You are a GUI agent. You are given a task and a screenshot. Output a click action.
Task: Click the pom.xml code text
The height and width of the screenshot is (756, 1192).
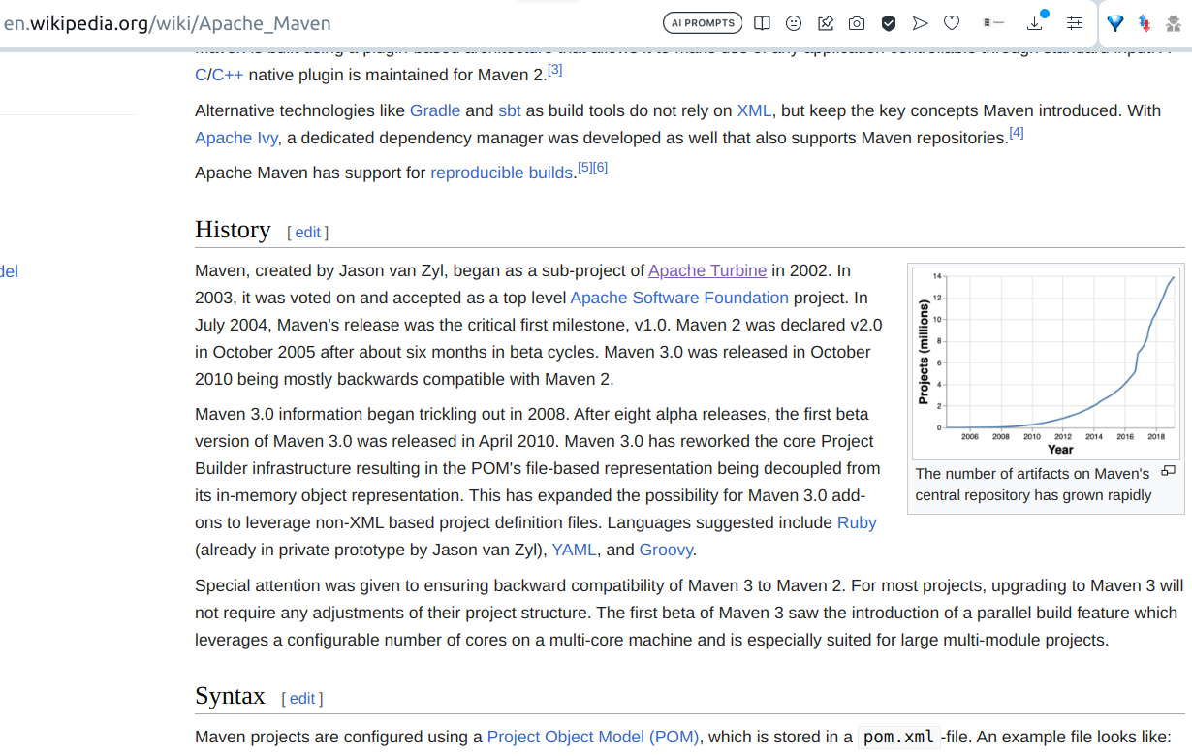898,738
